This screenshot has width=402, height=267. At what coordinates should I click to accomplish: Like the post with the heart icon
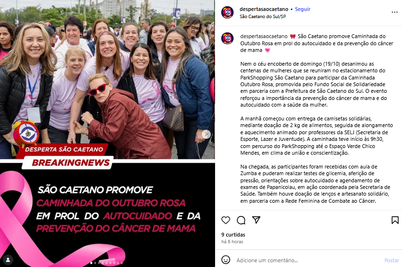coord(226,220)
